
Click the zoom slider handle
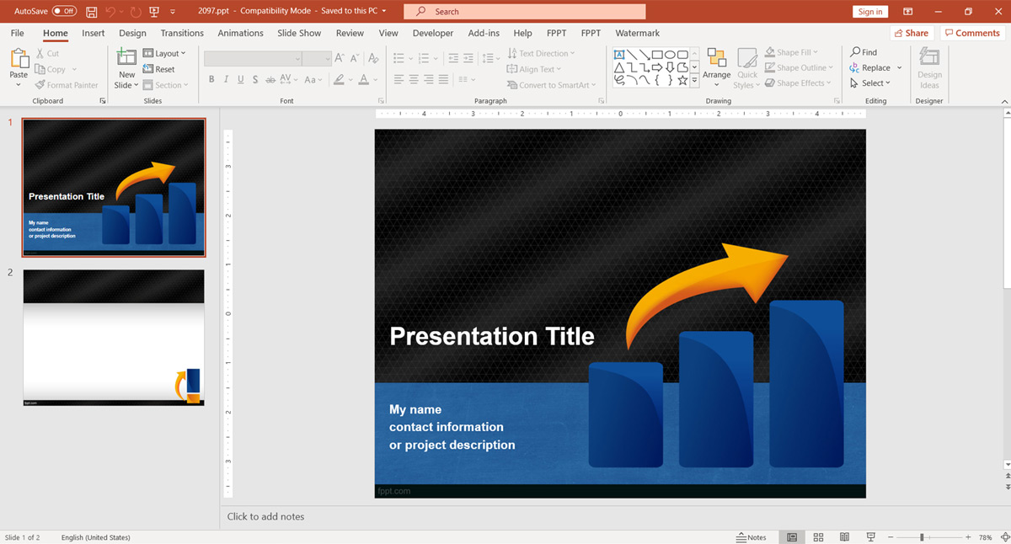coord(922,537)
